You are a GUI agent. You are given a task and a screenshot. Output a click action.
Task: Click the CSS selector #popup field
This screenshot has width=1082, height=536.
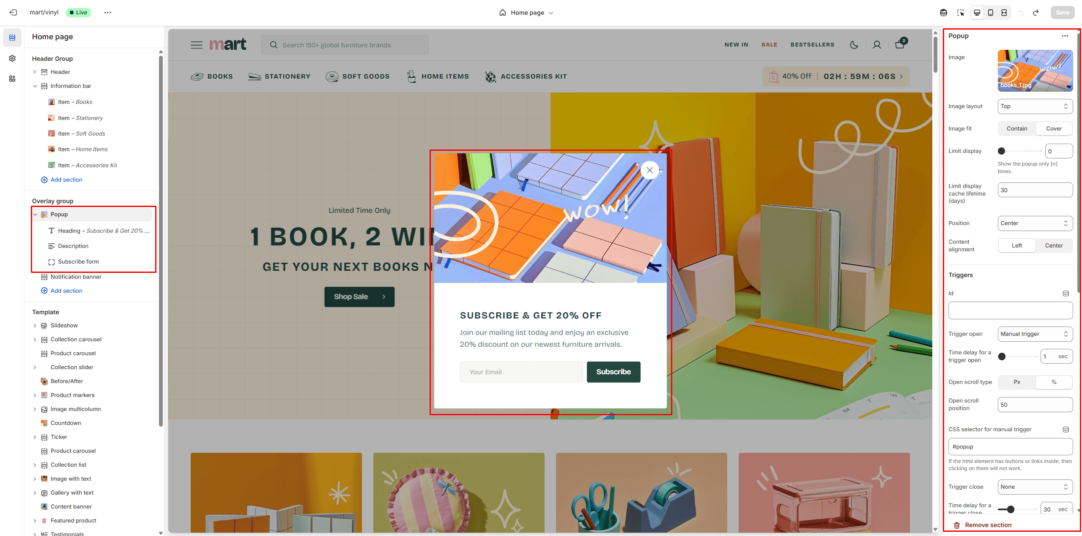(1010, 447)
